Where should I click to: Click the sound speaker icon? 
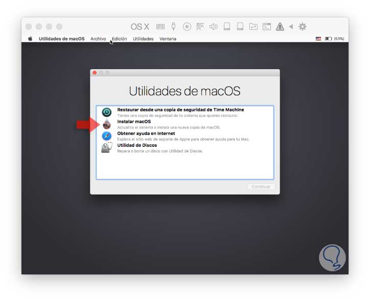click(x=214, y=27)
